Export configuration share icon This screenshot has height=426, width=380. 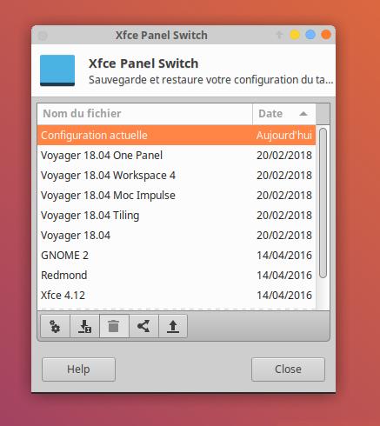pos(143,326)
